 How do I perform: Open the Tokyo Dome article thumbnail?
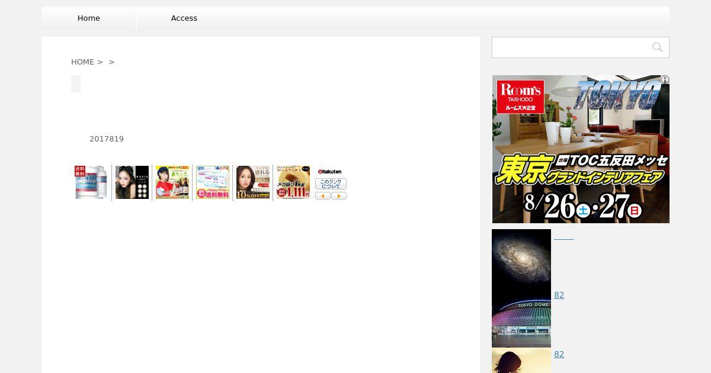click(x=521, y=318)
